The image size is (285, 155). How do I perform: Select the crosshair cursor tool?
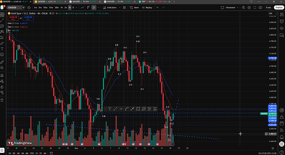(x=2, y=14)
